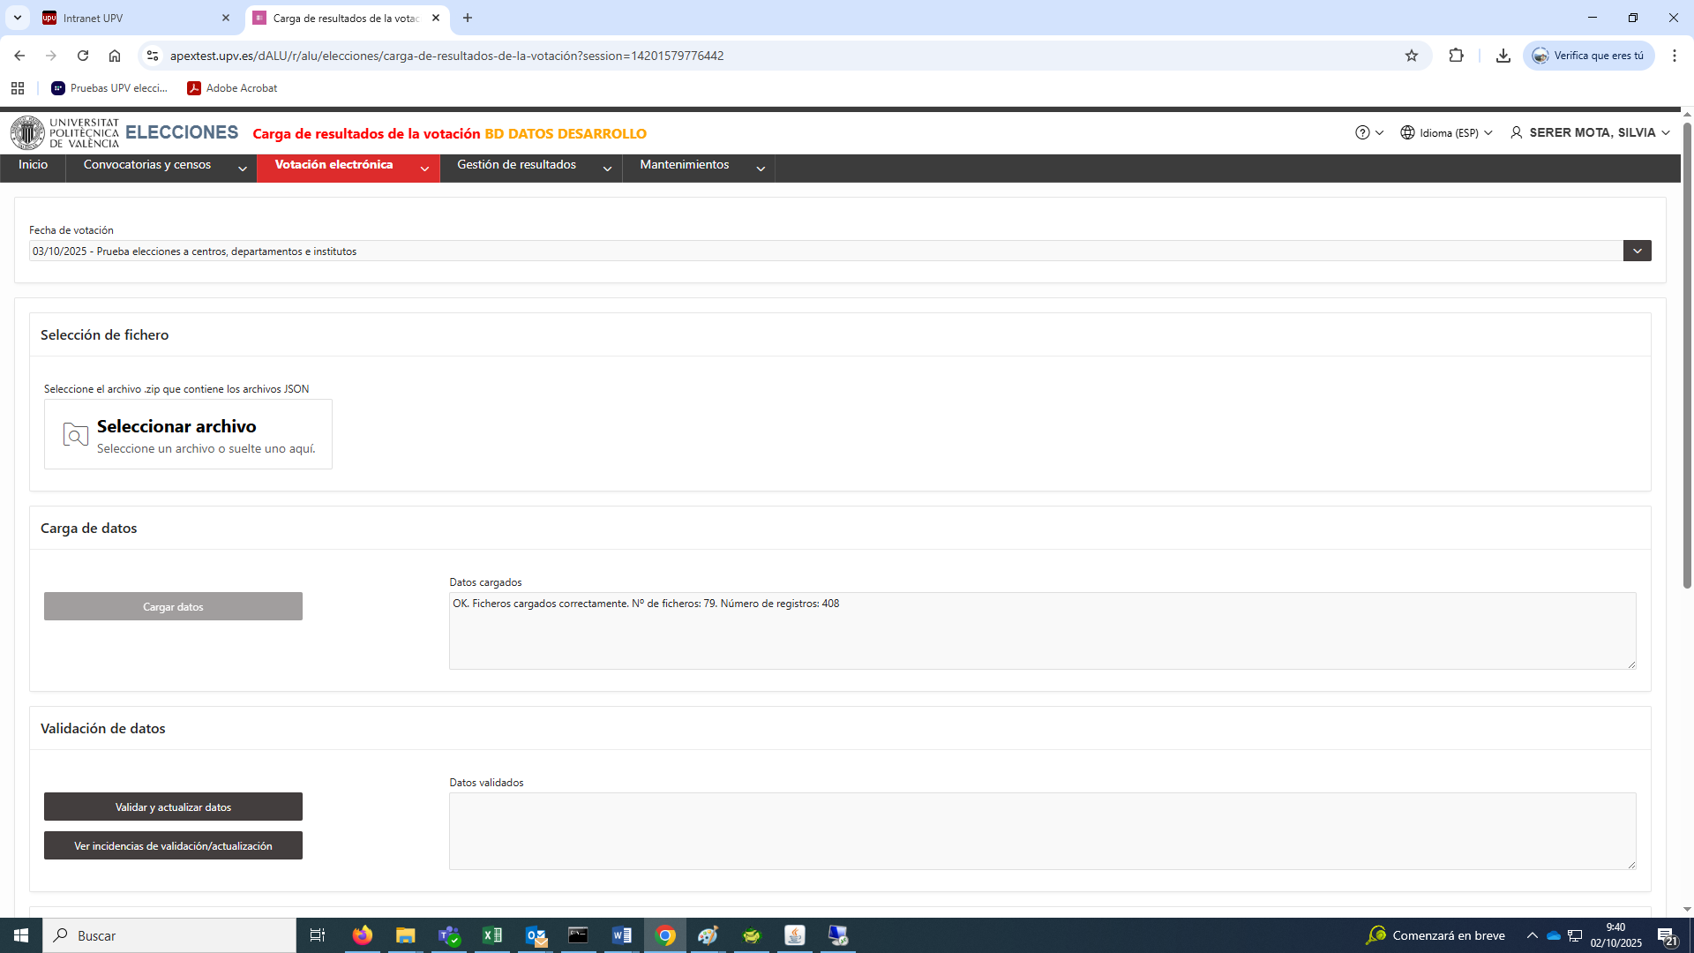The image size is (1694, 953).
Task: Open the Gestión de resultados menu
Action: point(531,166)
